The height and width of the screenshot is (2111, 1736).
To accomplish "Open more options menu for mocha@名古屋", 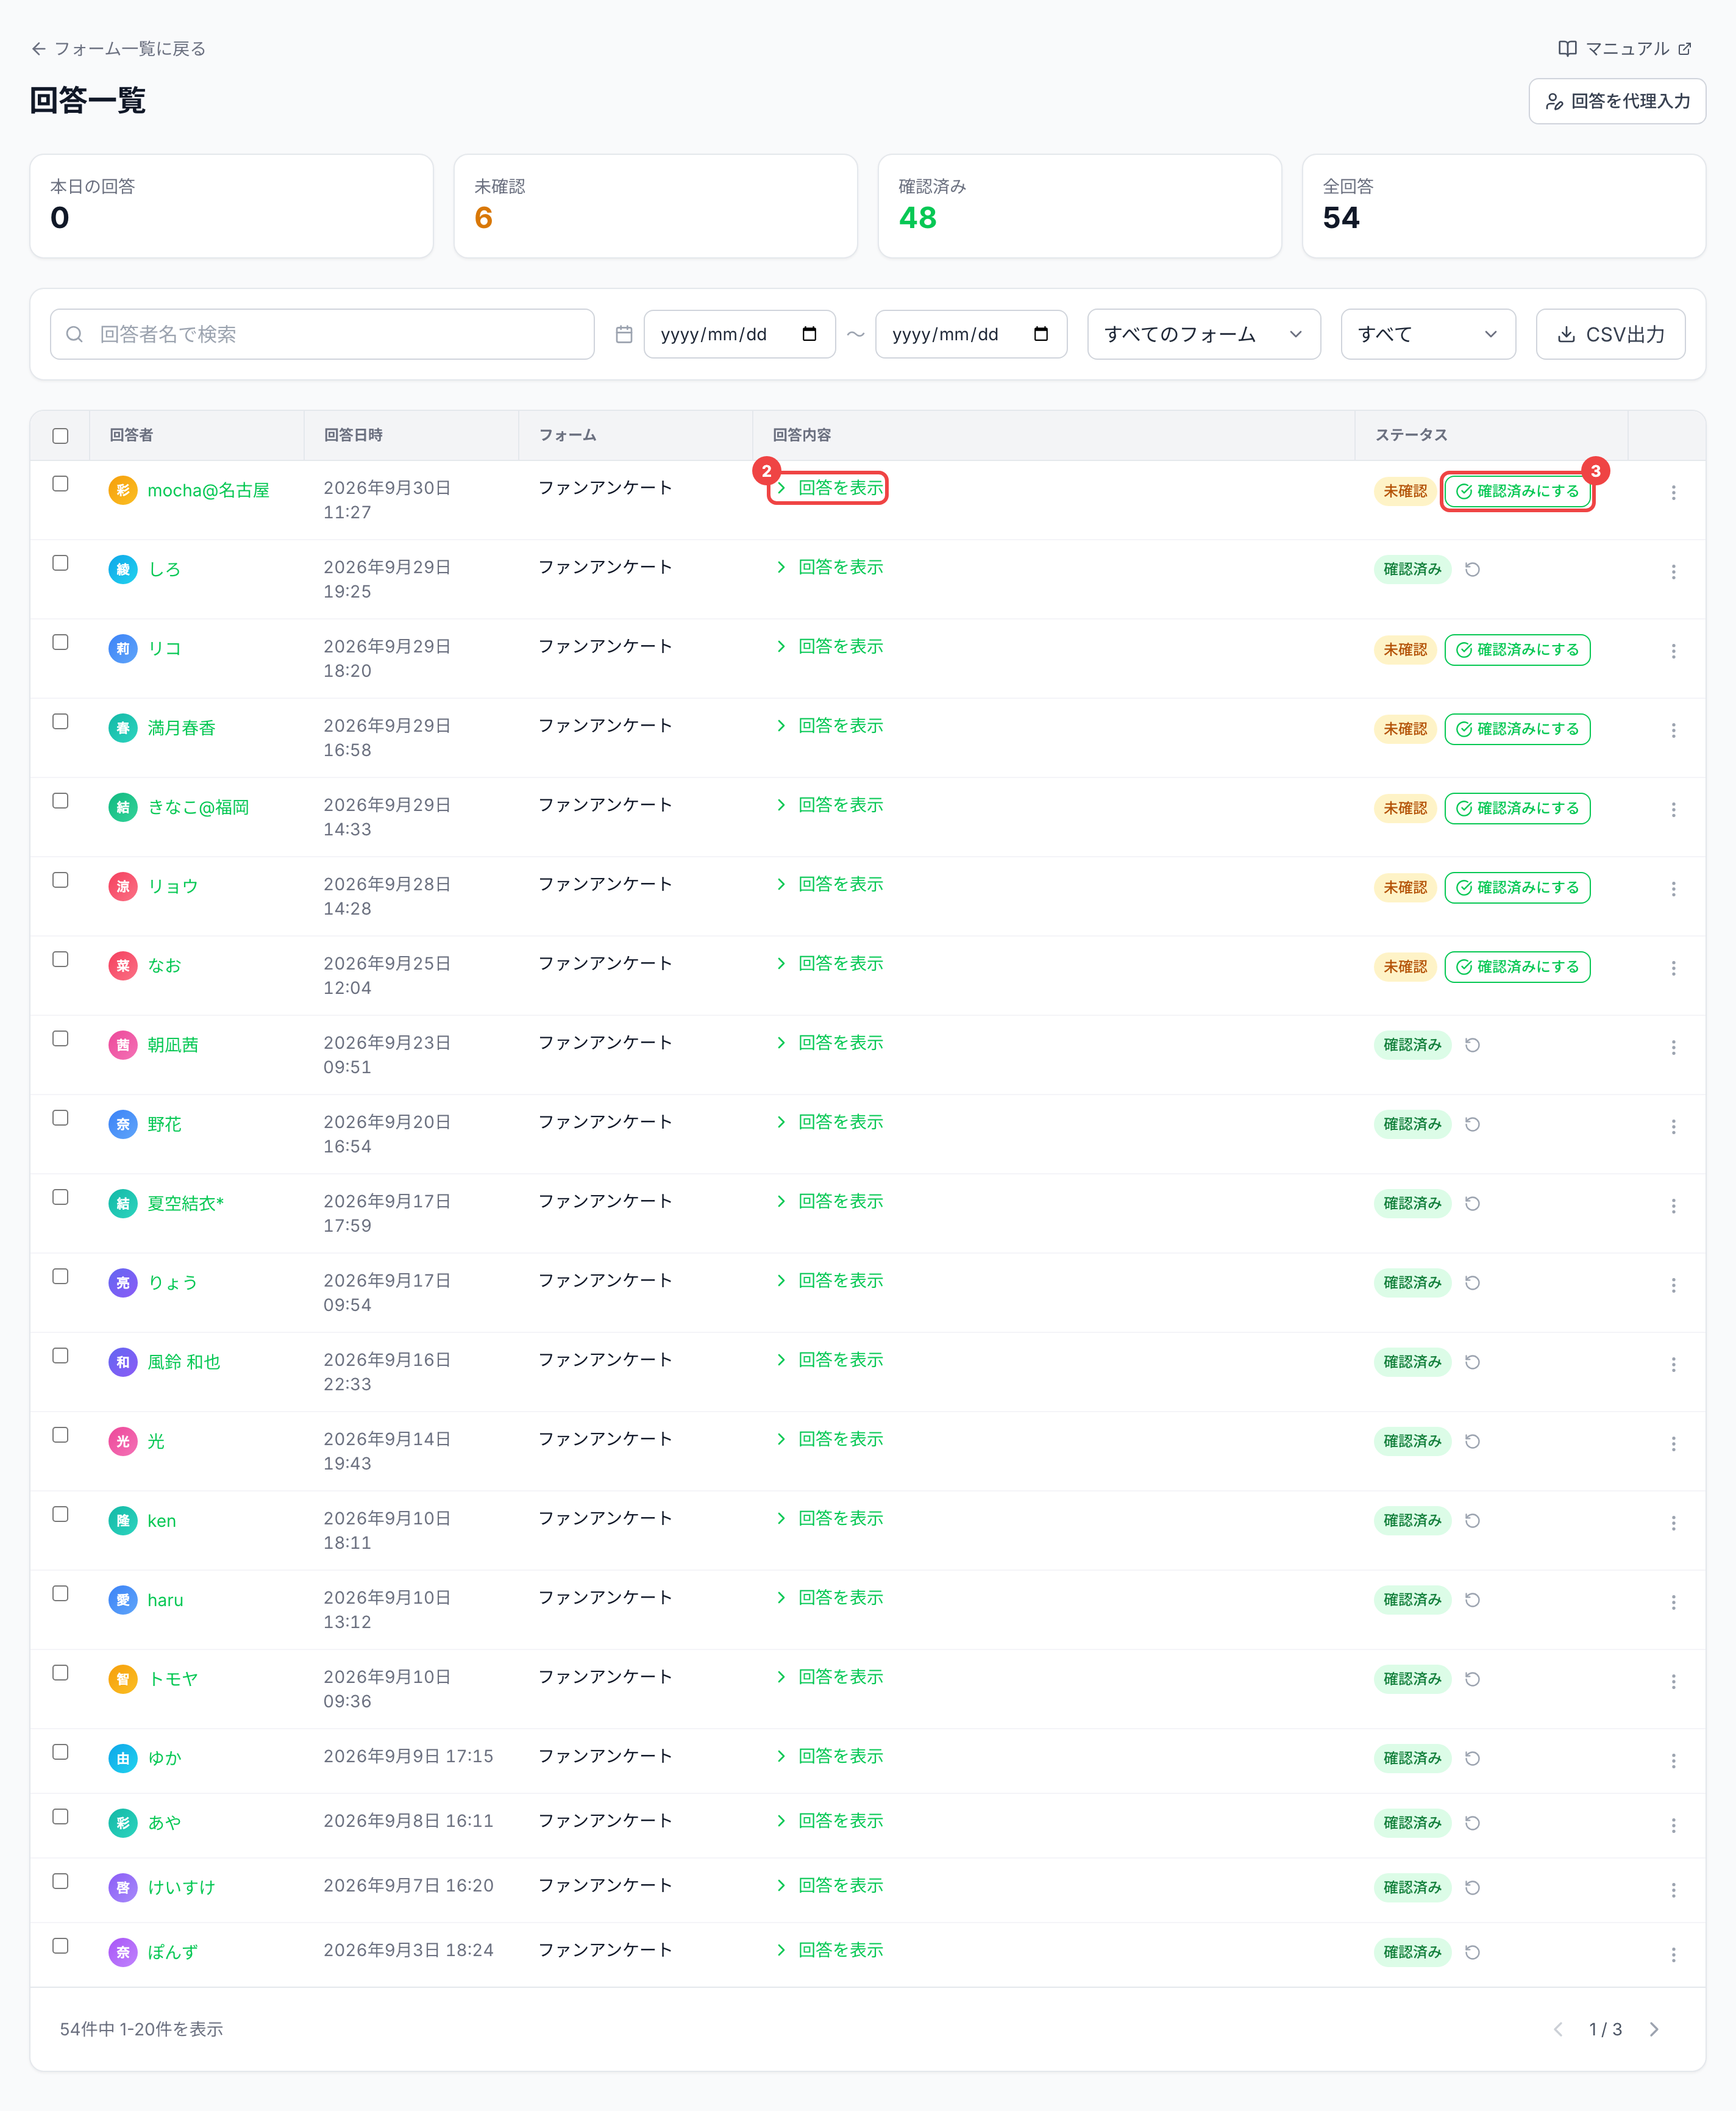I will (x=1673, y=492).
